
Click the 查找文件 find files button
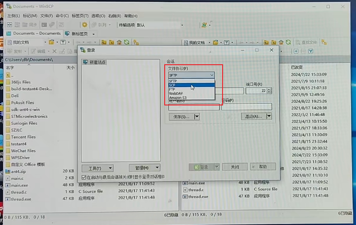tap(306, 42)
